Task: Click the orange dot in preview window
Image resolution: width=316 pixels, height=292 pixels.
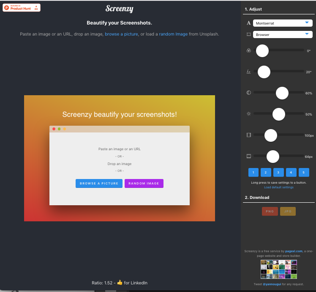Action: click(65, 129)
